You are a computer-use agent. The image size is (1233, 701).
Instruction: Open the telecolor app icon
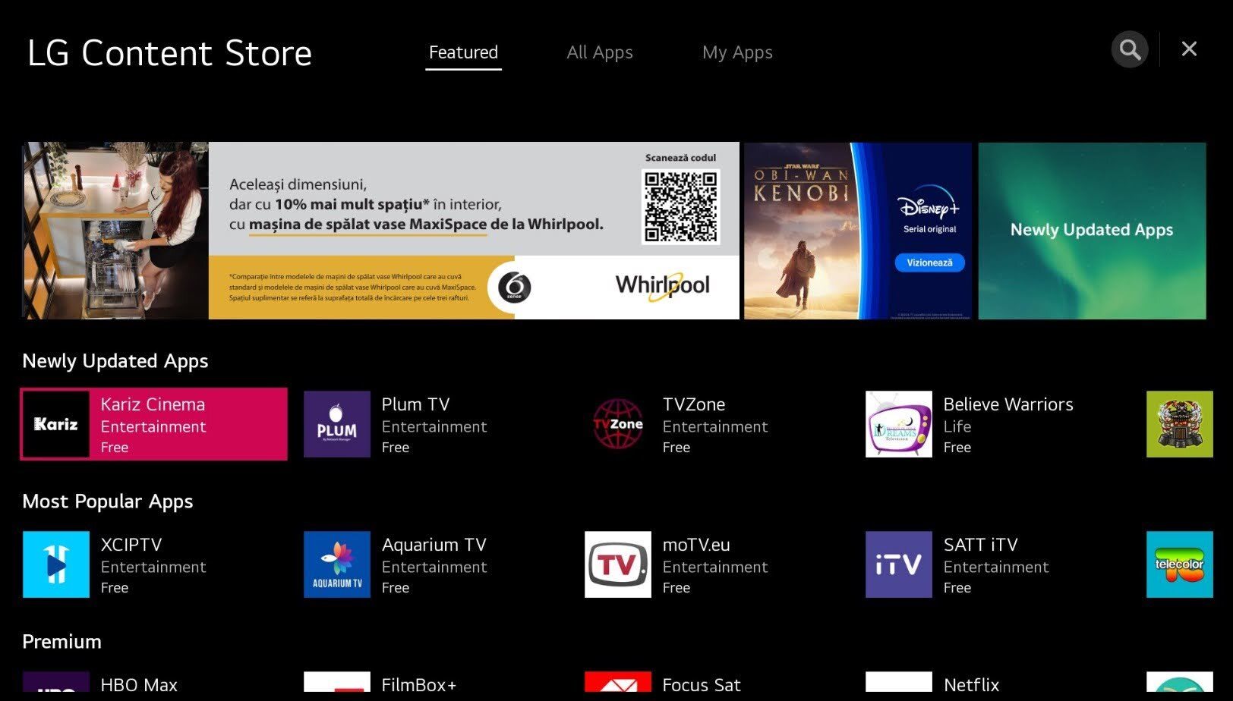(x=1179, y=564)
